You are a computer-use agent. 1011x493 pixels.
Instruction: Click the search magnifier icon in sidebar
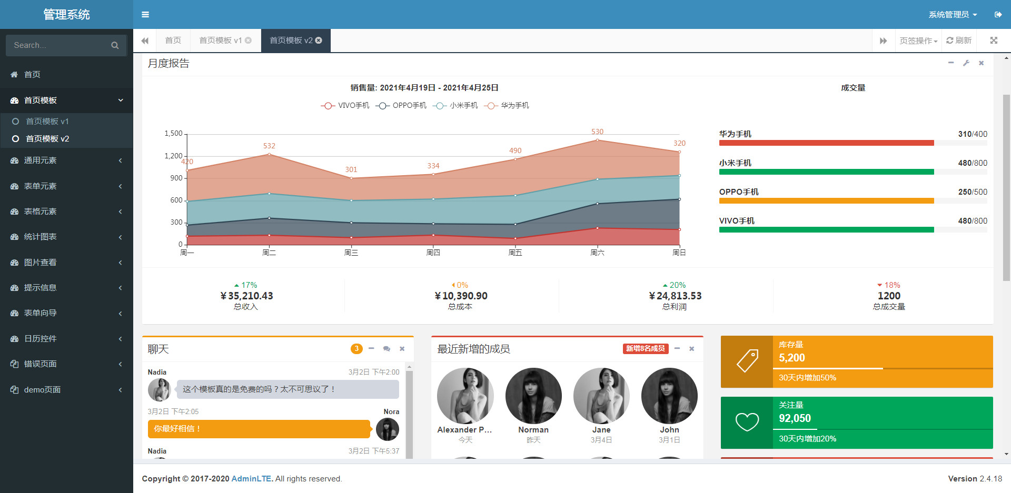(115, 45)
